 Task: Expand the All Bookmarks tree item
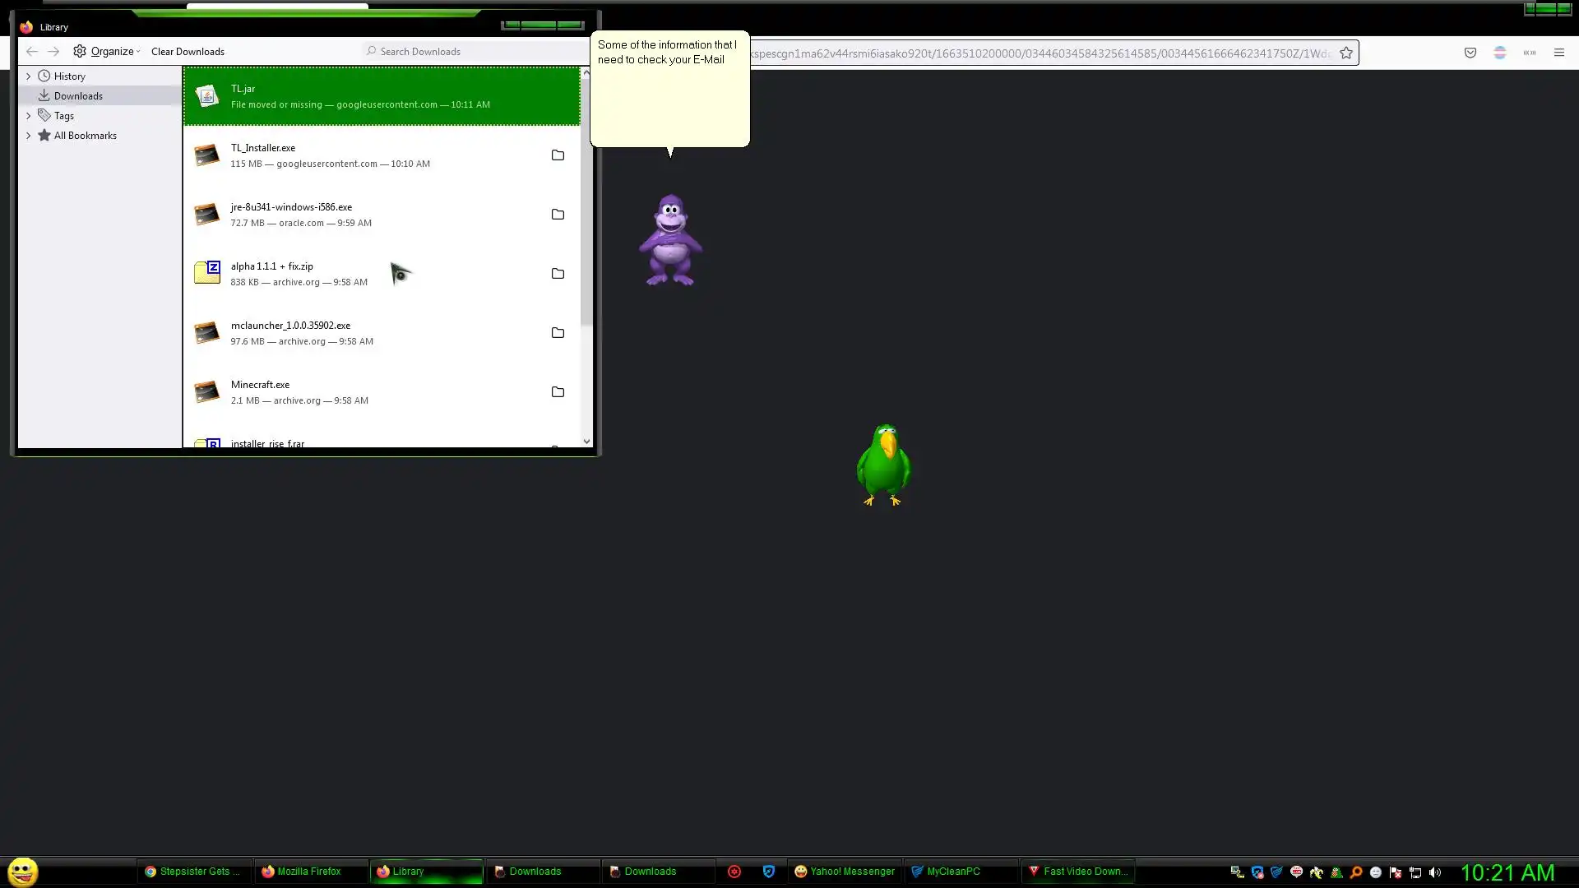[x=29, y=136]
